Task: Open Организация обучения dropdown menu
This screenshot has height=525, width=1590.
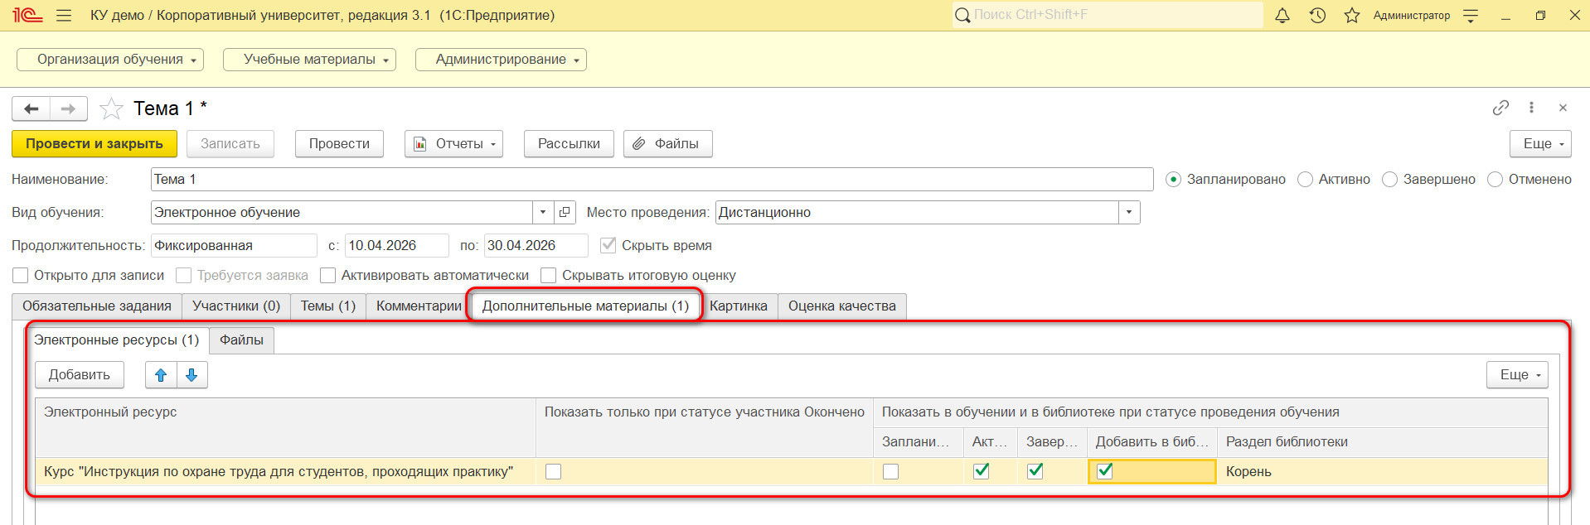Action: click(110, 60)
